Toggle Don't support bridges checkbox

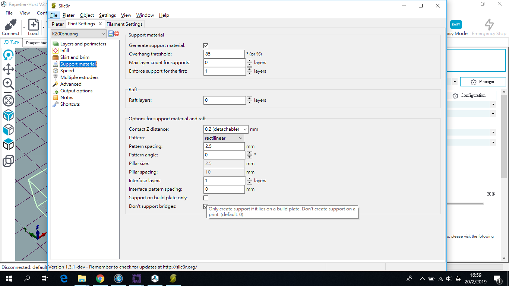[205, 206]
